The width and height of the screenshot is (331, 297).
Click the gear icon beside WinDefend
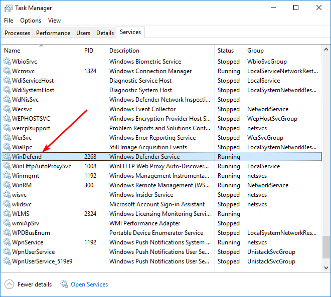click(7, 156)
